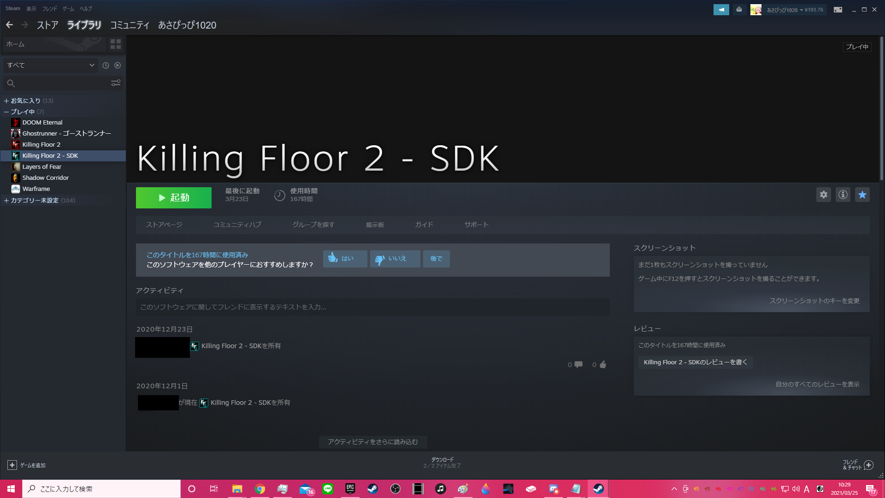885x498 pixels.
Task: Open the friends and chat plus icon
Action: [x=868, y=465]
